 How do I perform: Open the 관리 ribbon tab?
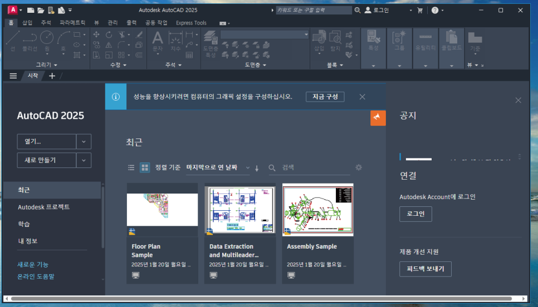coord(113,23)
